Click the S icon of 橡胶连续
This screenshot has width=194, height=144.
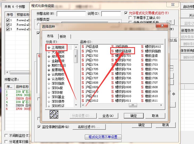(x=142, y=56)
